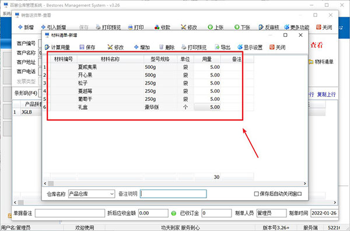Click 引入新增 in the 销售送货单 toolbar
Viewport: 350px width, 231px height.
click(54, 27)
